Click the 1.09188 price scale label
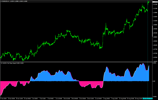The image size is (158, 100). pos(155,33)
